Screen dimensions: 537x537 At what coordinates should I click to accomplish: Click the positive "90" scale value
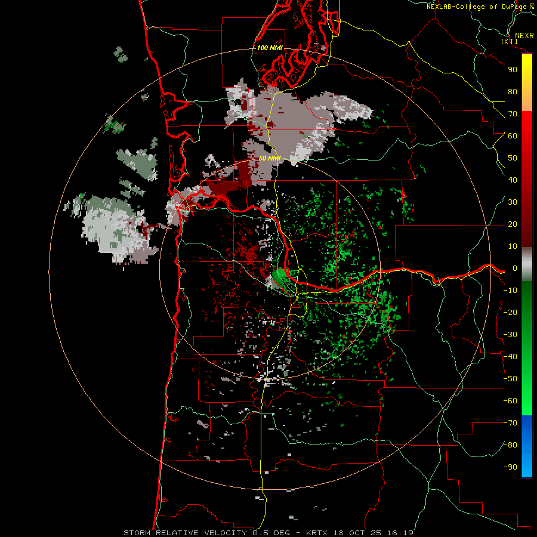point(513,70)
